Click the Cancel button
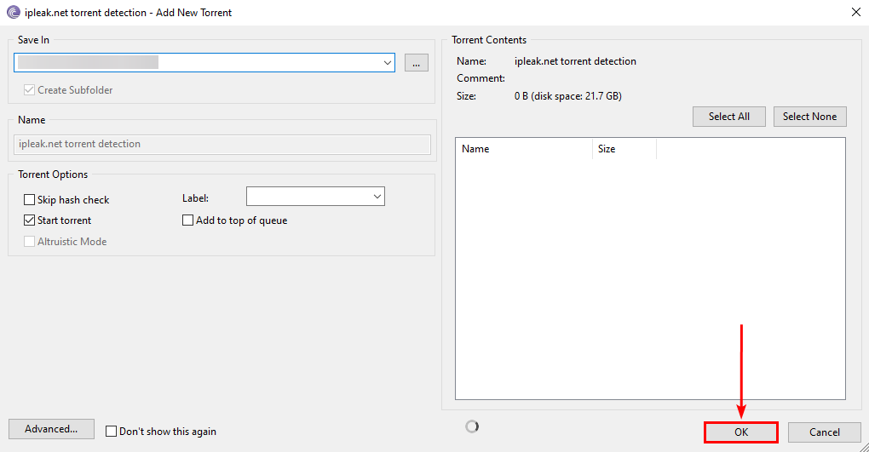Screen dimensions: 869x452 coord(824,432)
